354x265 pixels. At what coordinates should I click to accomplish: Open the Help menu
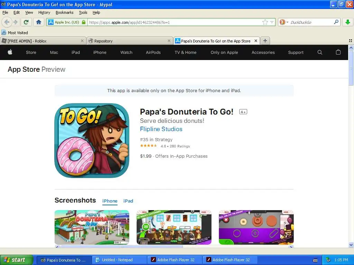tap(96, 12)
